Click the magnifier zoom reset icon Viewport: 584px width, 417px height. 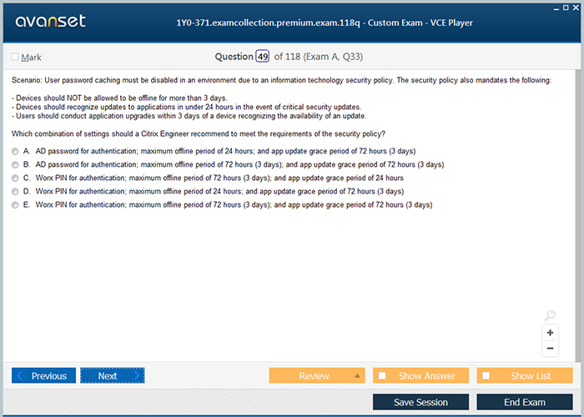point(550,315)
